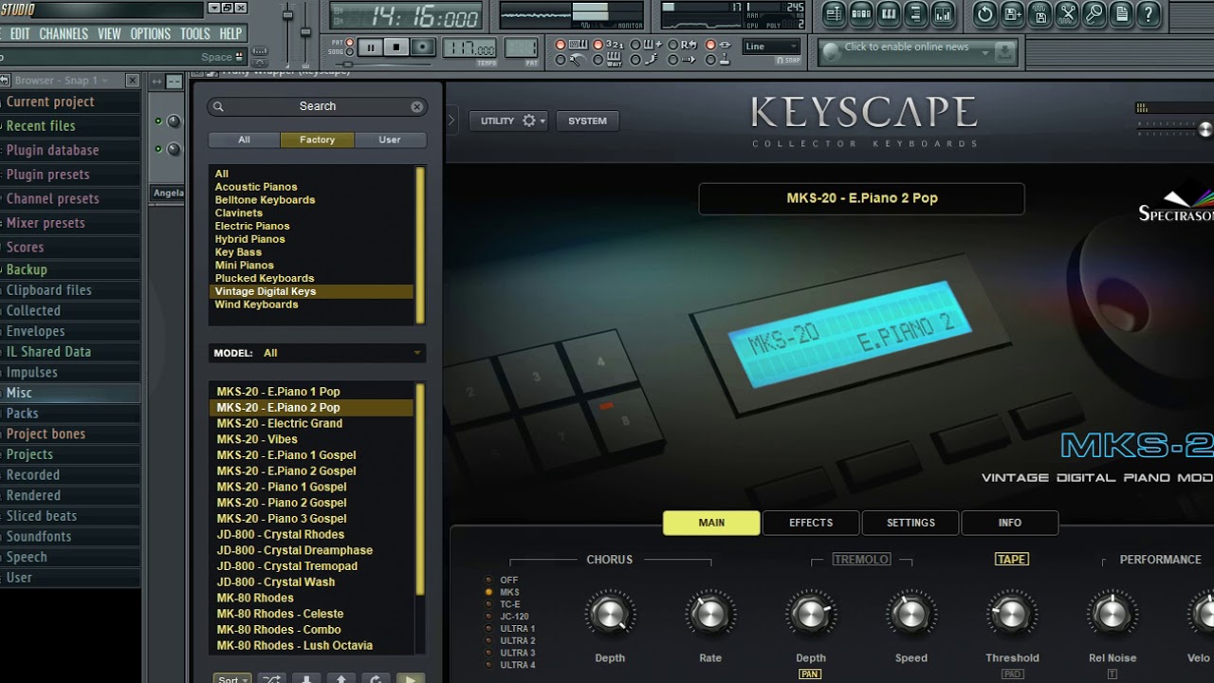Click the chorus Depth knob
This screenshot has height=683, width=1214.
(x=610, y=615)
